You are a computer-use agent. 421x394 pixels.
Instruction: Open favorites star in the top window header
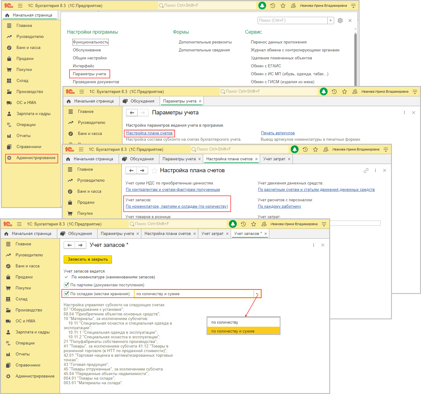[x=283, y=6]
